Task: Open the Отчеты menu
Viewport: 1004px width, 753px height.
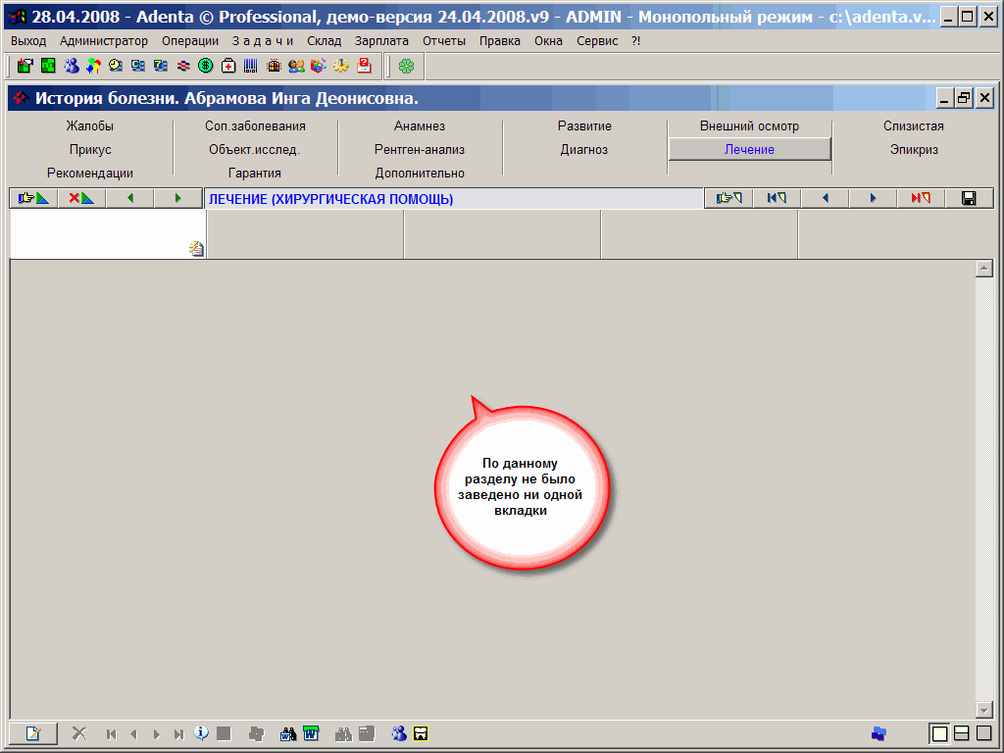Action: tap(444, 41)
